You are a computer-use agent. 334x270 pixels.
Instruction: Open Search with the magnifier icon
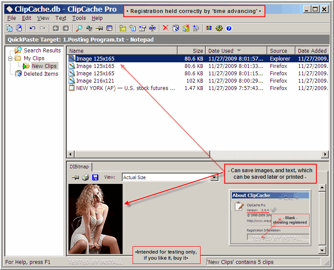pyautogui.click(x=79, y=28)
